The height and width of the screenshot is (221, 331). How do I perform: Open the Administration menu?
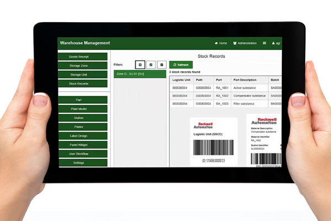245,43
